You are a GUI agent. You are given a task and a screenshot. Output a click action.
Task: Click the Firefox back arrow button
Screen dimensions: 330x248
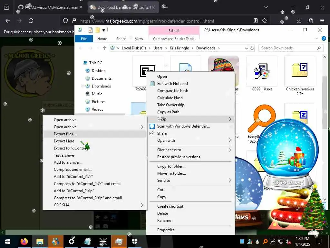click(8, 21)
